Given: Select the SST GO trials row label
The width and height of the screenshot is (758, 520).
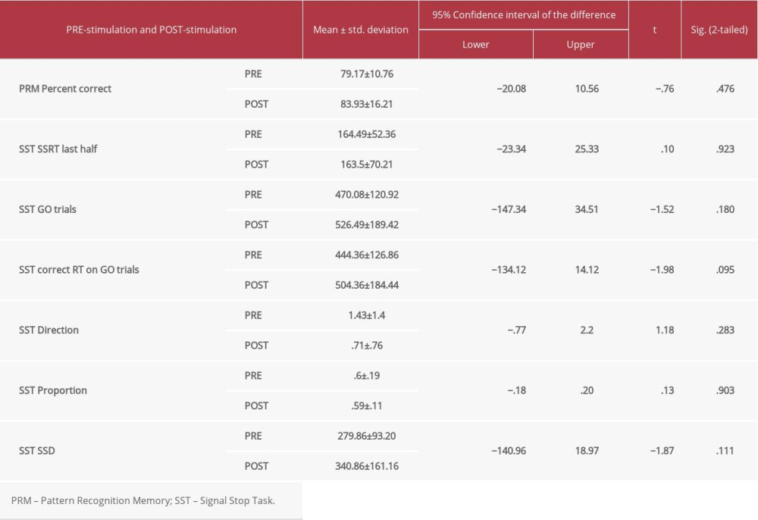Looking at the screenshot, I should click(52, 209).
